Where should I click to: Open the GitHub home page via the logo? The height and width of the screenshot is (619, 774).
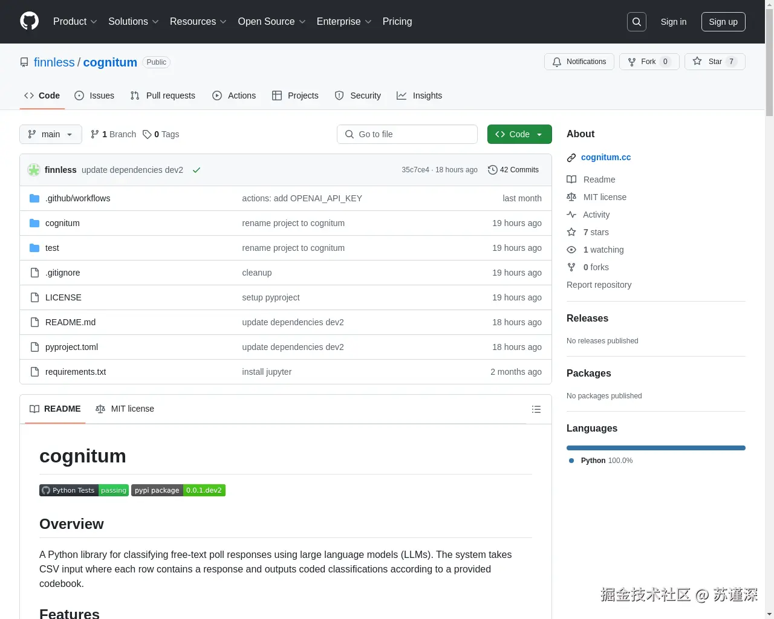pos(29,22)
